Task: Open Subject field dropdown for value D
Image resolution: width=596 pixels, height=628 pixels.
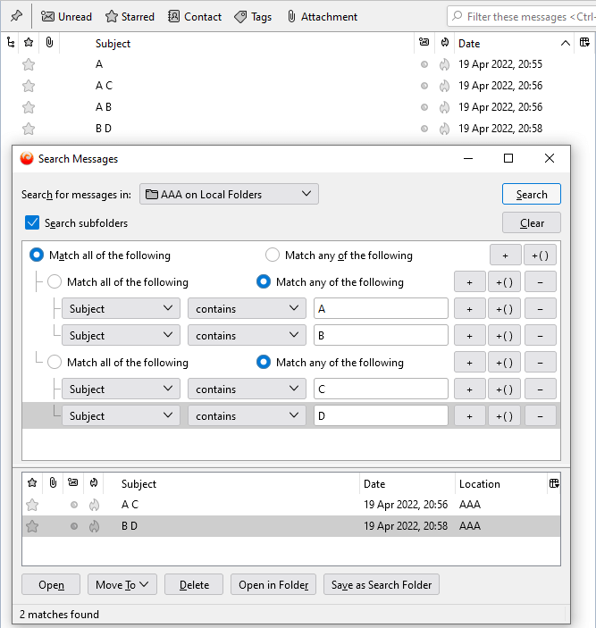Action: [121, 416]
